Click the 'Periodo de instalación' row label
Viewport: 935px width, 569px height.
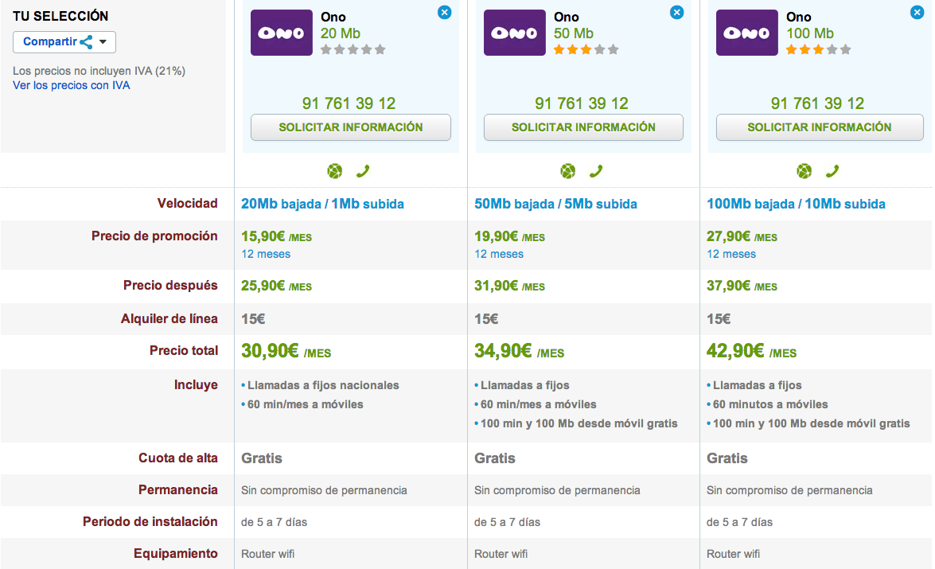pyautogui.click(x=150, y=522)
